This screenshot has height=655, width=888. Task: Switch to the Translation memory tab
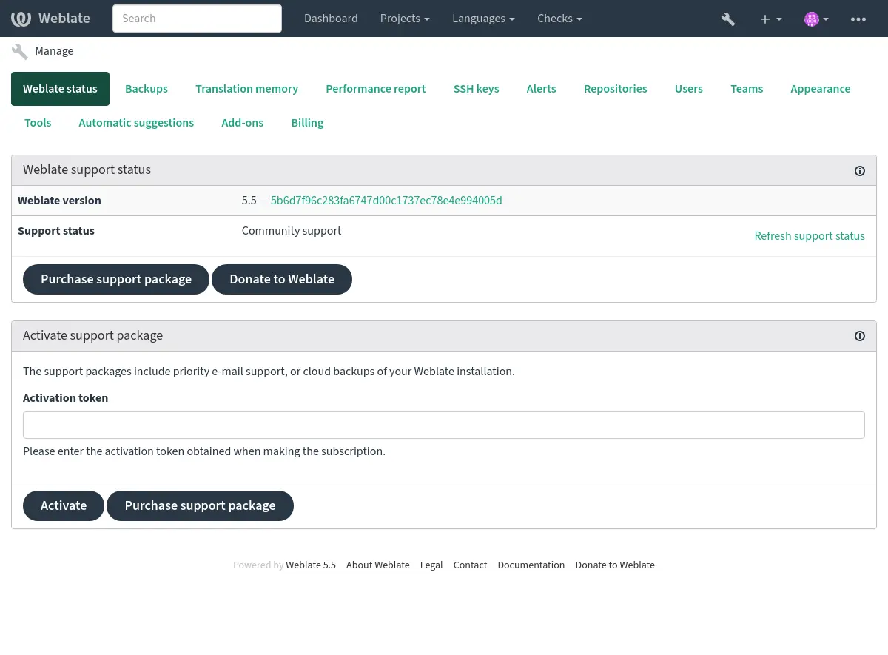pyautogui.click(x=246, y=89)
